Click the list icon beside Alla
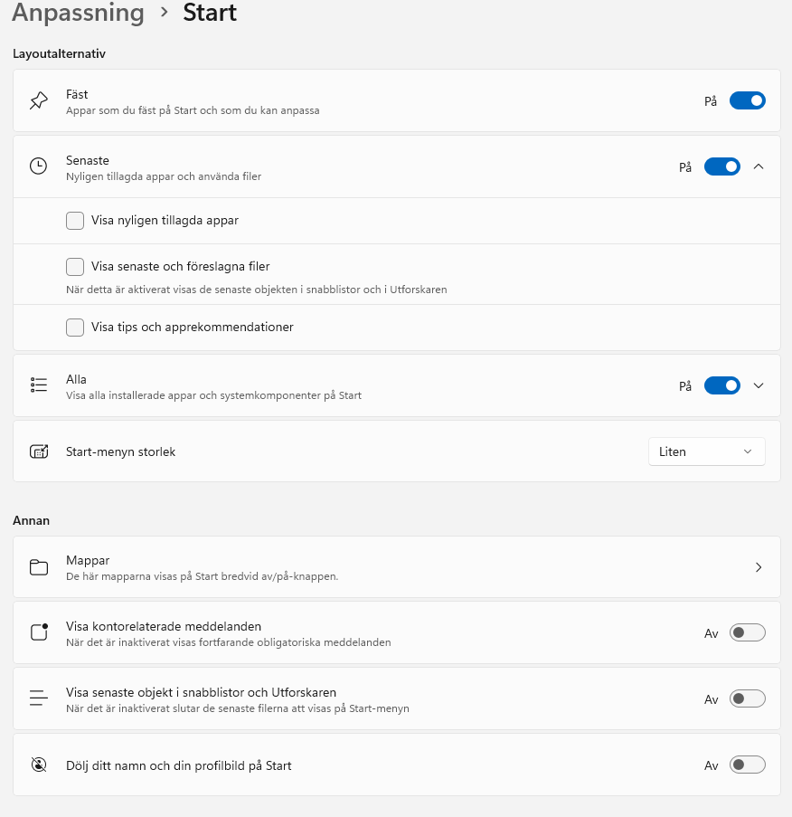This screenshot has width=792, height=817. click(39, 385)
